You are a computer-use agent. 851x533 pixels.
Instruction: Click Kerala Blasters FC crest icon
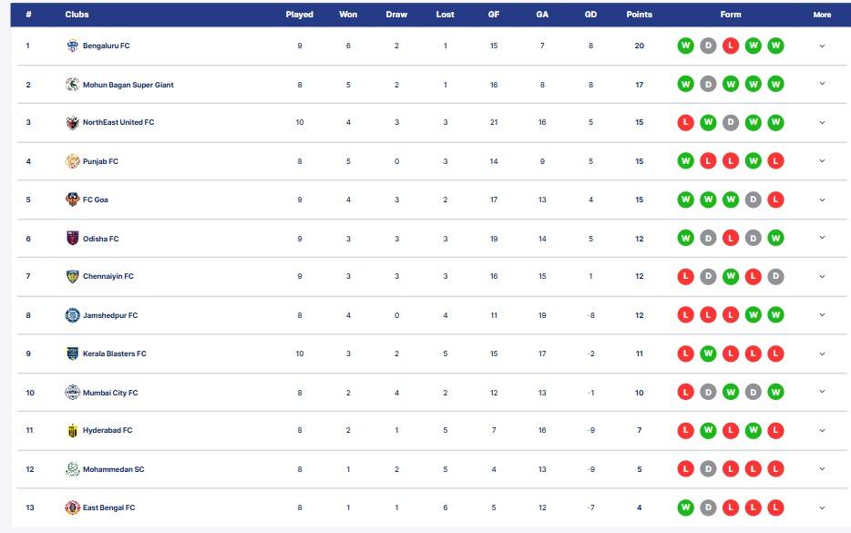pyautogui.click(x=72, y=354)
